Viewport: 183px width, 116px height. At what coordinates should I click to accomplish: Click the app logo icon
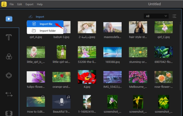click(4, 4)
